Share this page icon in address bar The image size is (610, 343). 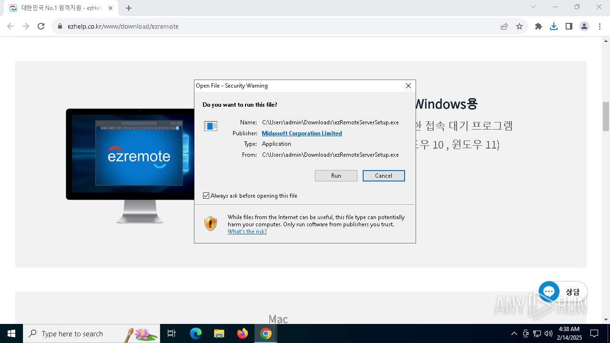[504, 26]
